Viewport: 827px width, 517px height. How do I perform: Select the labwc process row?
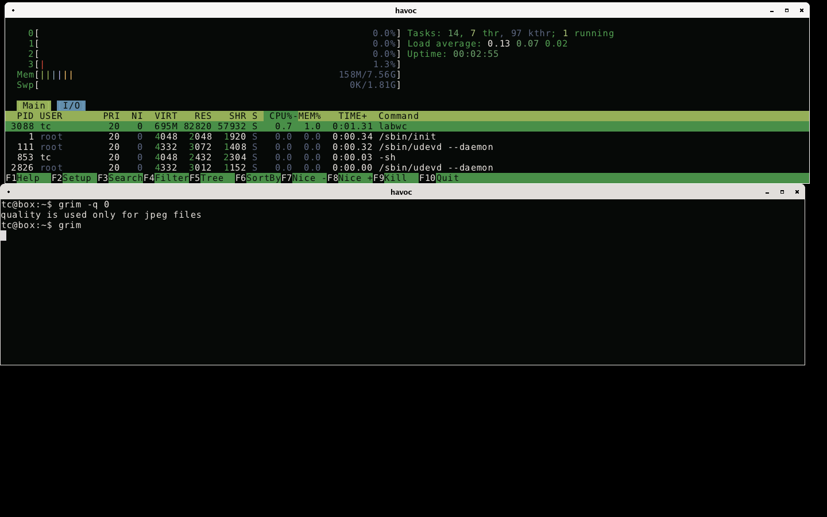[407, 126]
